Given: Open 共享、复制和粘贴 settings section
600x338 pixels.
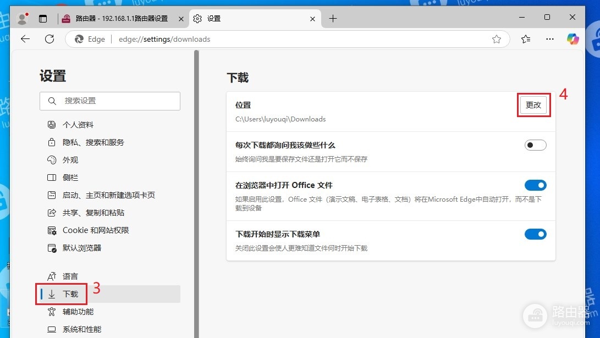Looking at the screenshot, I should (x=110, y=213).
